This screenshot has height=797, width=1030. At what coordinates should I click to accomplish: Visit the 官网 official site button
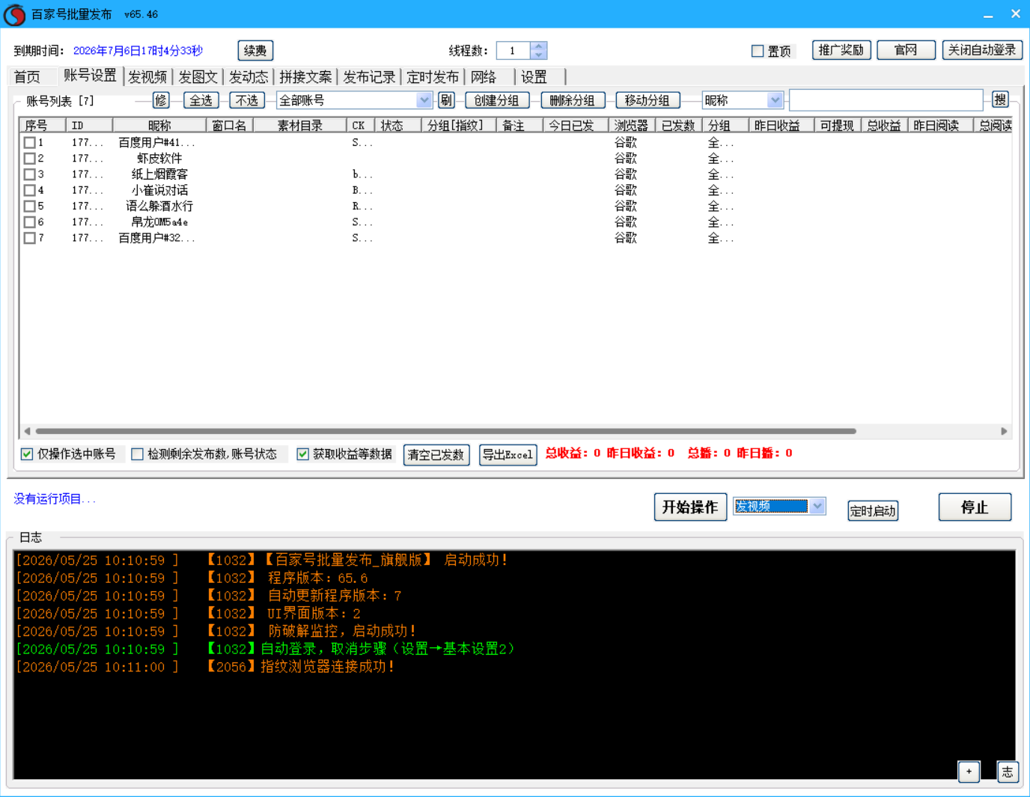click(x=906, y=50)
